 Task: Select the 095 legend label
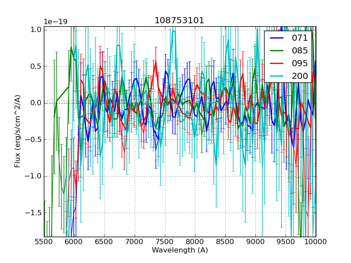(x=300, y=63)
